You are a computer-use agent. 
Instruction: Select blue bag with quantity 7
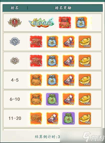52,80
